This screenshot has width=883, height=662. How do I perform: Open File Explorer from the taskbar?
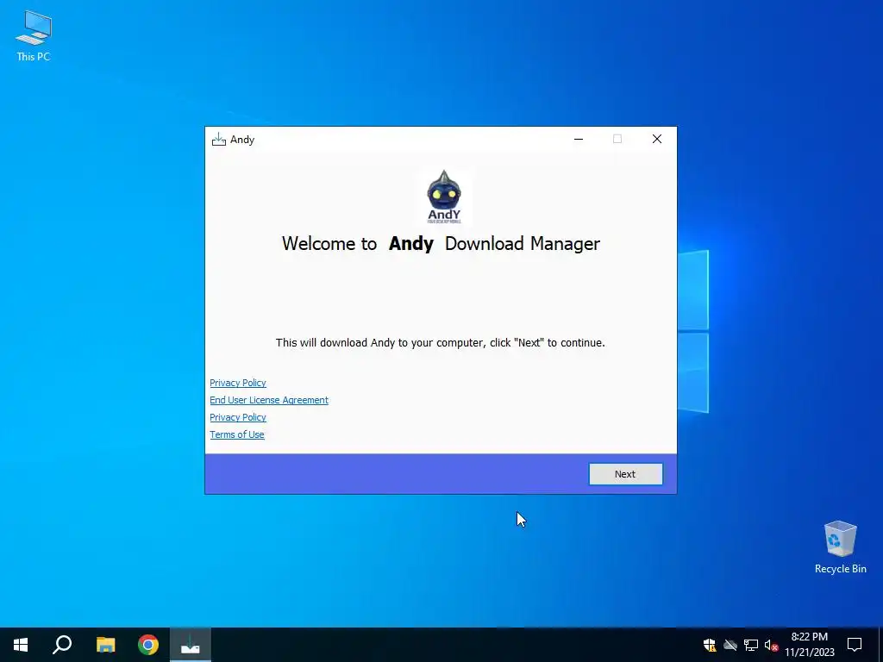pyautogui.click(x=105, y=645)
